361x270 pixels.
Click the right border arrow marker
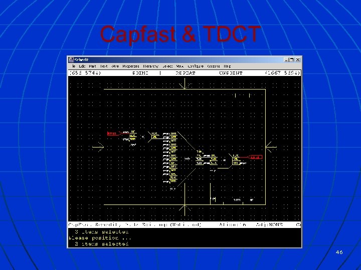pyautogui.click(x=271, y=147)
